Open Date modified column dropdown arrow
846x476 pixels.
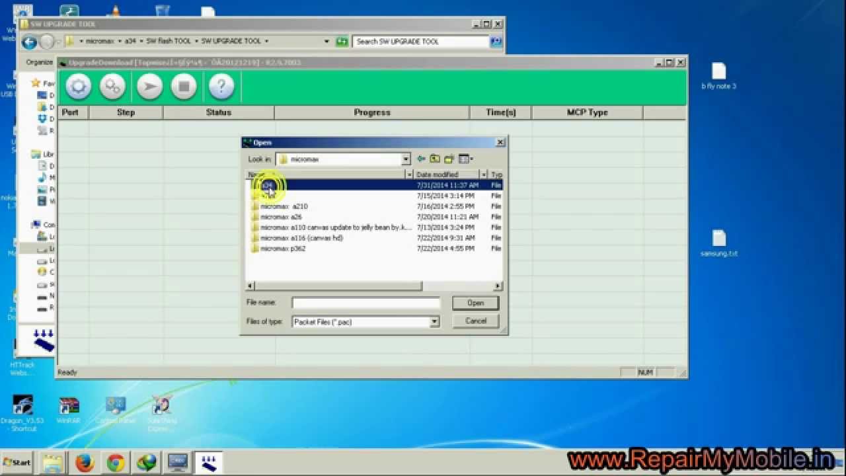tap(484, 175)
